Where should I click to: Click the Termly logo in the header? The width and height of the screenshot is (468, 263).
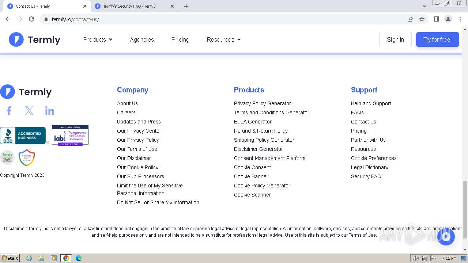(x=35, y=39)
